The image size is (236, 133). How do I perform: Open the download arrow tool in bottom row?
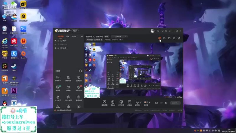coord(79,107)
